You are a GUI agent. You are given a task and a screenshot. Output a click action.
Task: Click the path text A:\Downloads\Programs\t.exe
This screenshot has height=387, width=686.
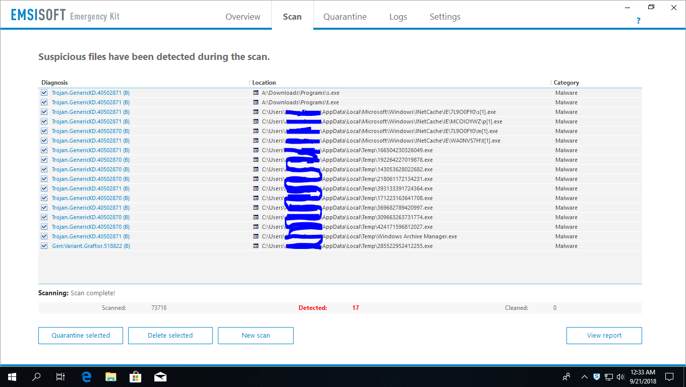[x=301, y=102]
